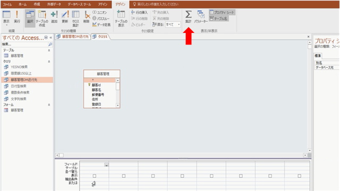The height and width of the screenshot is (191, 340).
Task: Open the 複数条件検索 query
Action: click(x=20, y=92)
